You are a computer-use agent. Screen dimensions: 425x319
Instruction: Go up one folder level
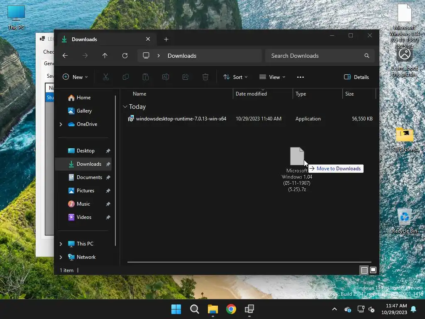tap(105, 56)
